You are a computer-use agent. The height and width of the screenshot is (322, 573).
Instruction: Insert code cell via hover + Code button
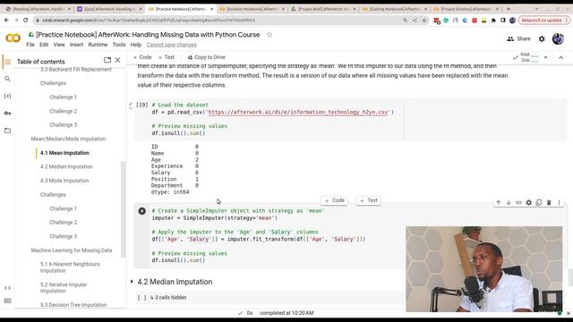click(x=335, y=200)
